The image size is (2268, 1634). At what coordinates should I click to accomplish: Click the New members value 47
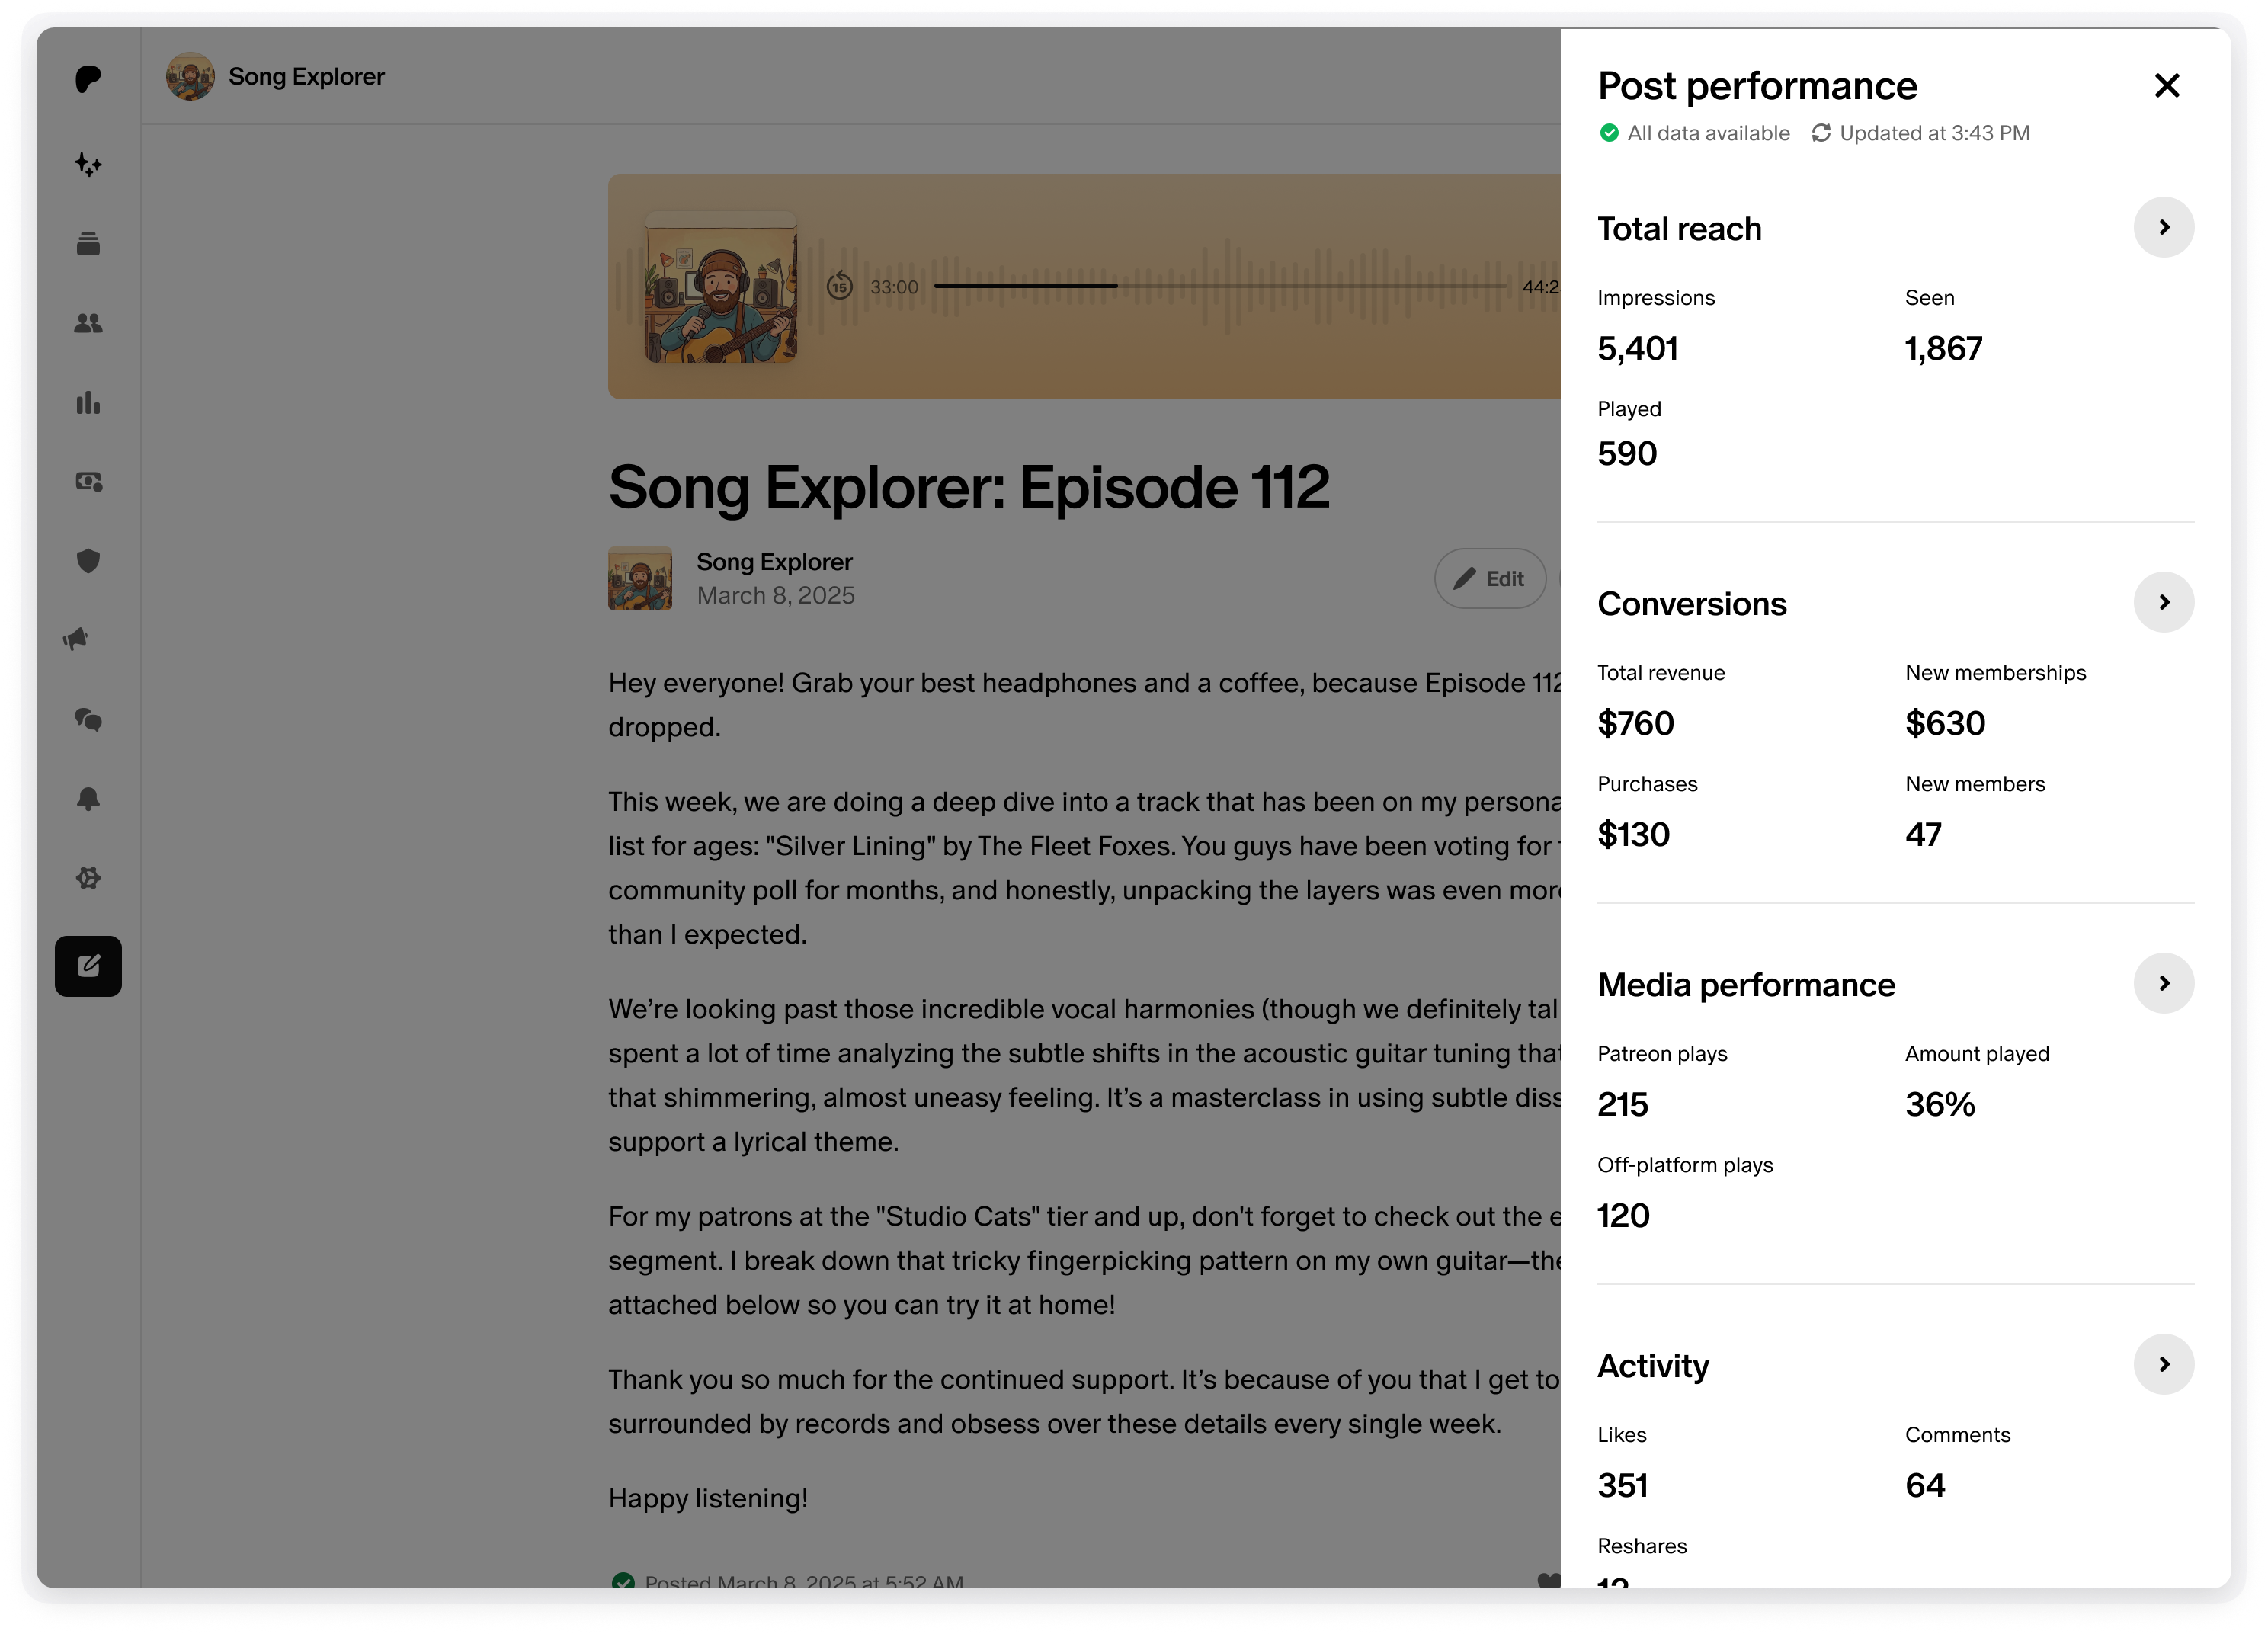coord(1924,834)
